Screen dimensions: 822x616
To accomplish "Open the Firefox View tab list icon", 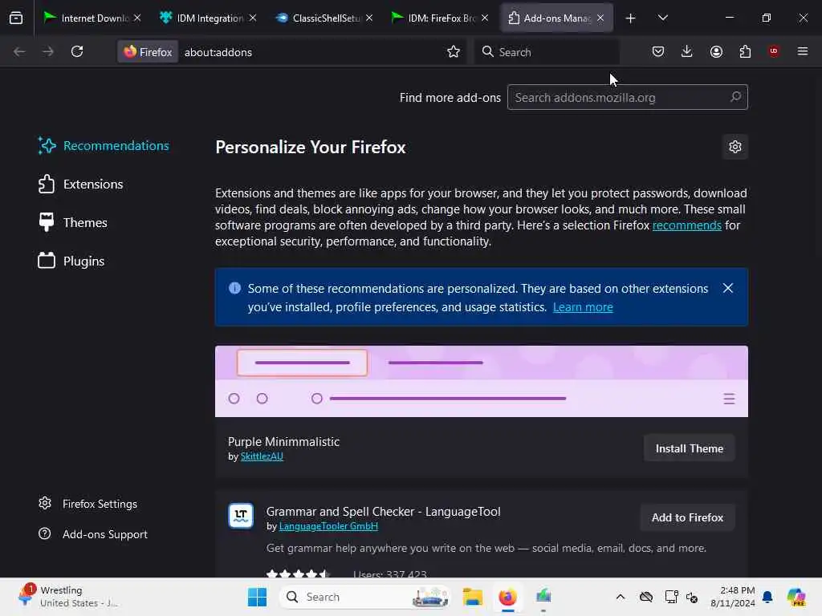I will (x=16, y=18).
